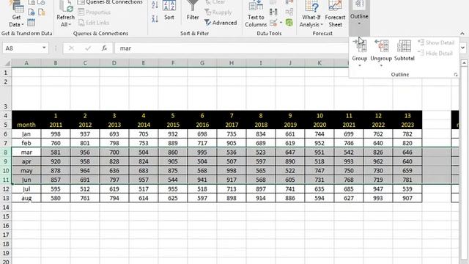Click the Group rows icon
This screenshot has height=264, width=469.
(x=360, y=46)
